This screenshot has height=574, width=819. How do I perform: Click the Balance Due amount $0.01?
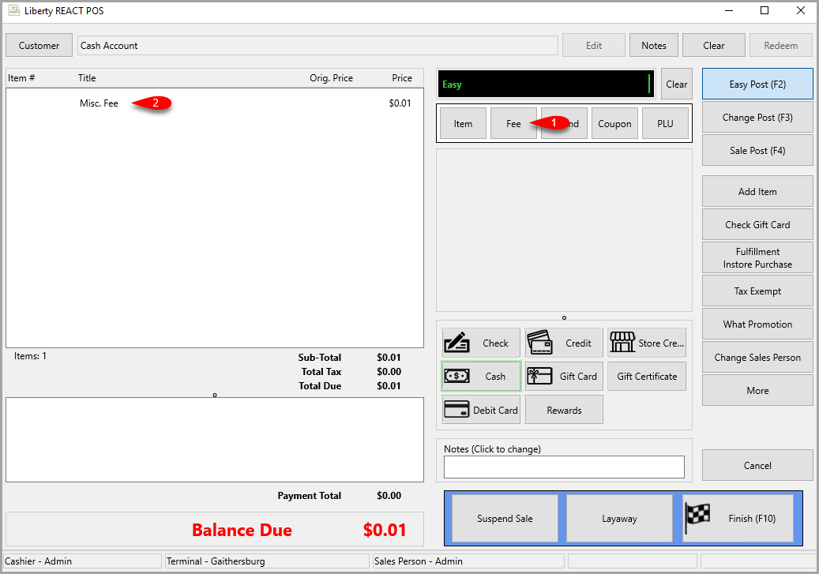tap(385, 530)
